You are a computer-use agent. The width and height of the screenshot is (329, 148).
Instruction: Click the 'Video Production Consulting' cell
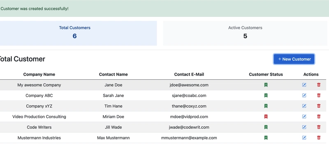pos(39,117)
